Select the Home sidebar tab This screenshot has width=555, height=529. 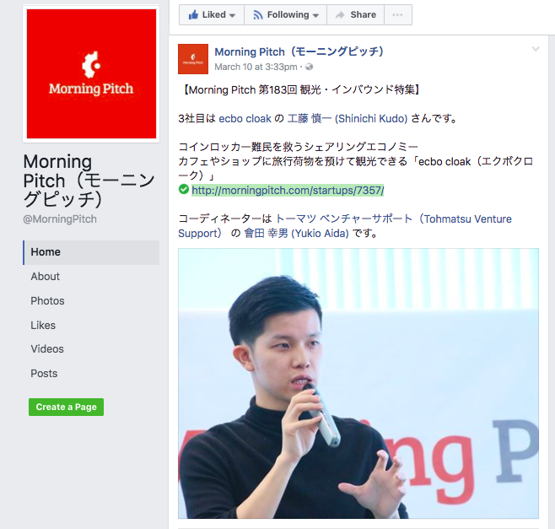(x=91, y=252)
